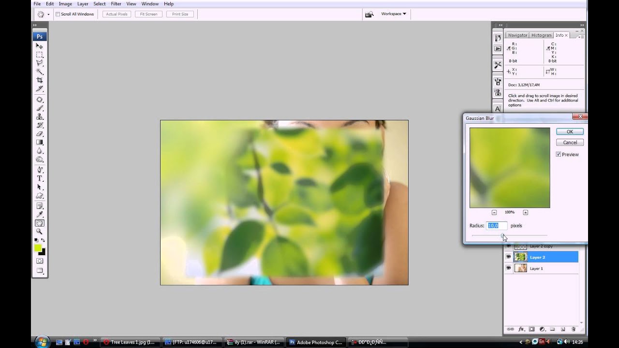Open the Actions panel icon
Screen dimensions: 619x348
[498, 49]
